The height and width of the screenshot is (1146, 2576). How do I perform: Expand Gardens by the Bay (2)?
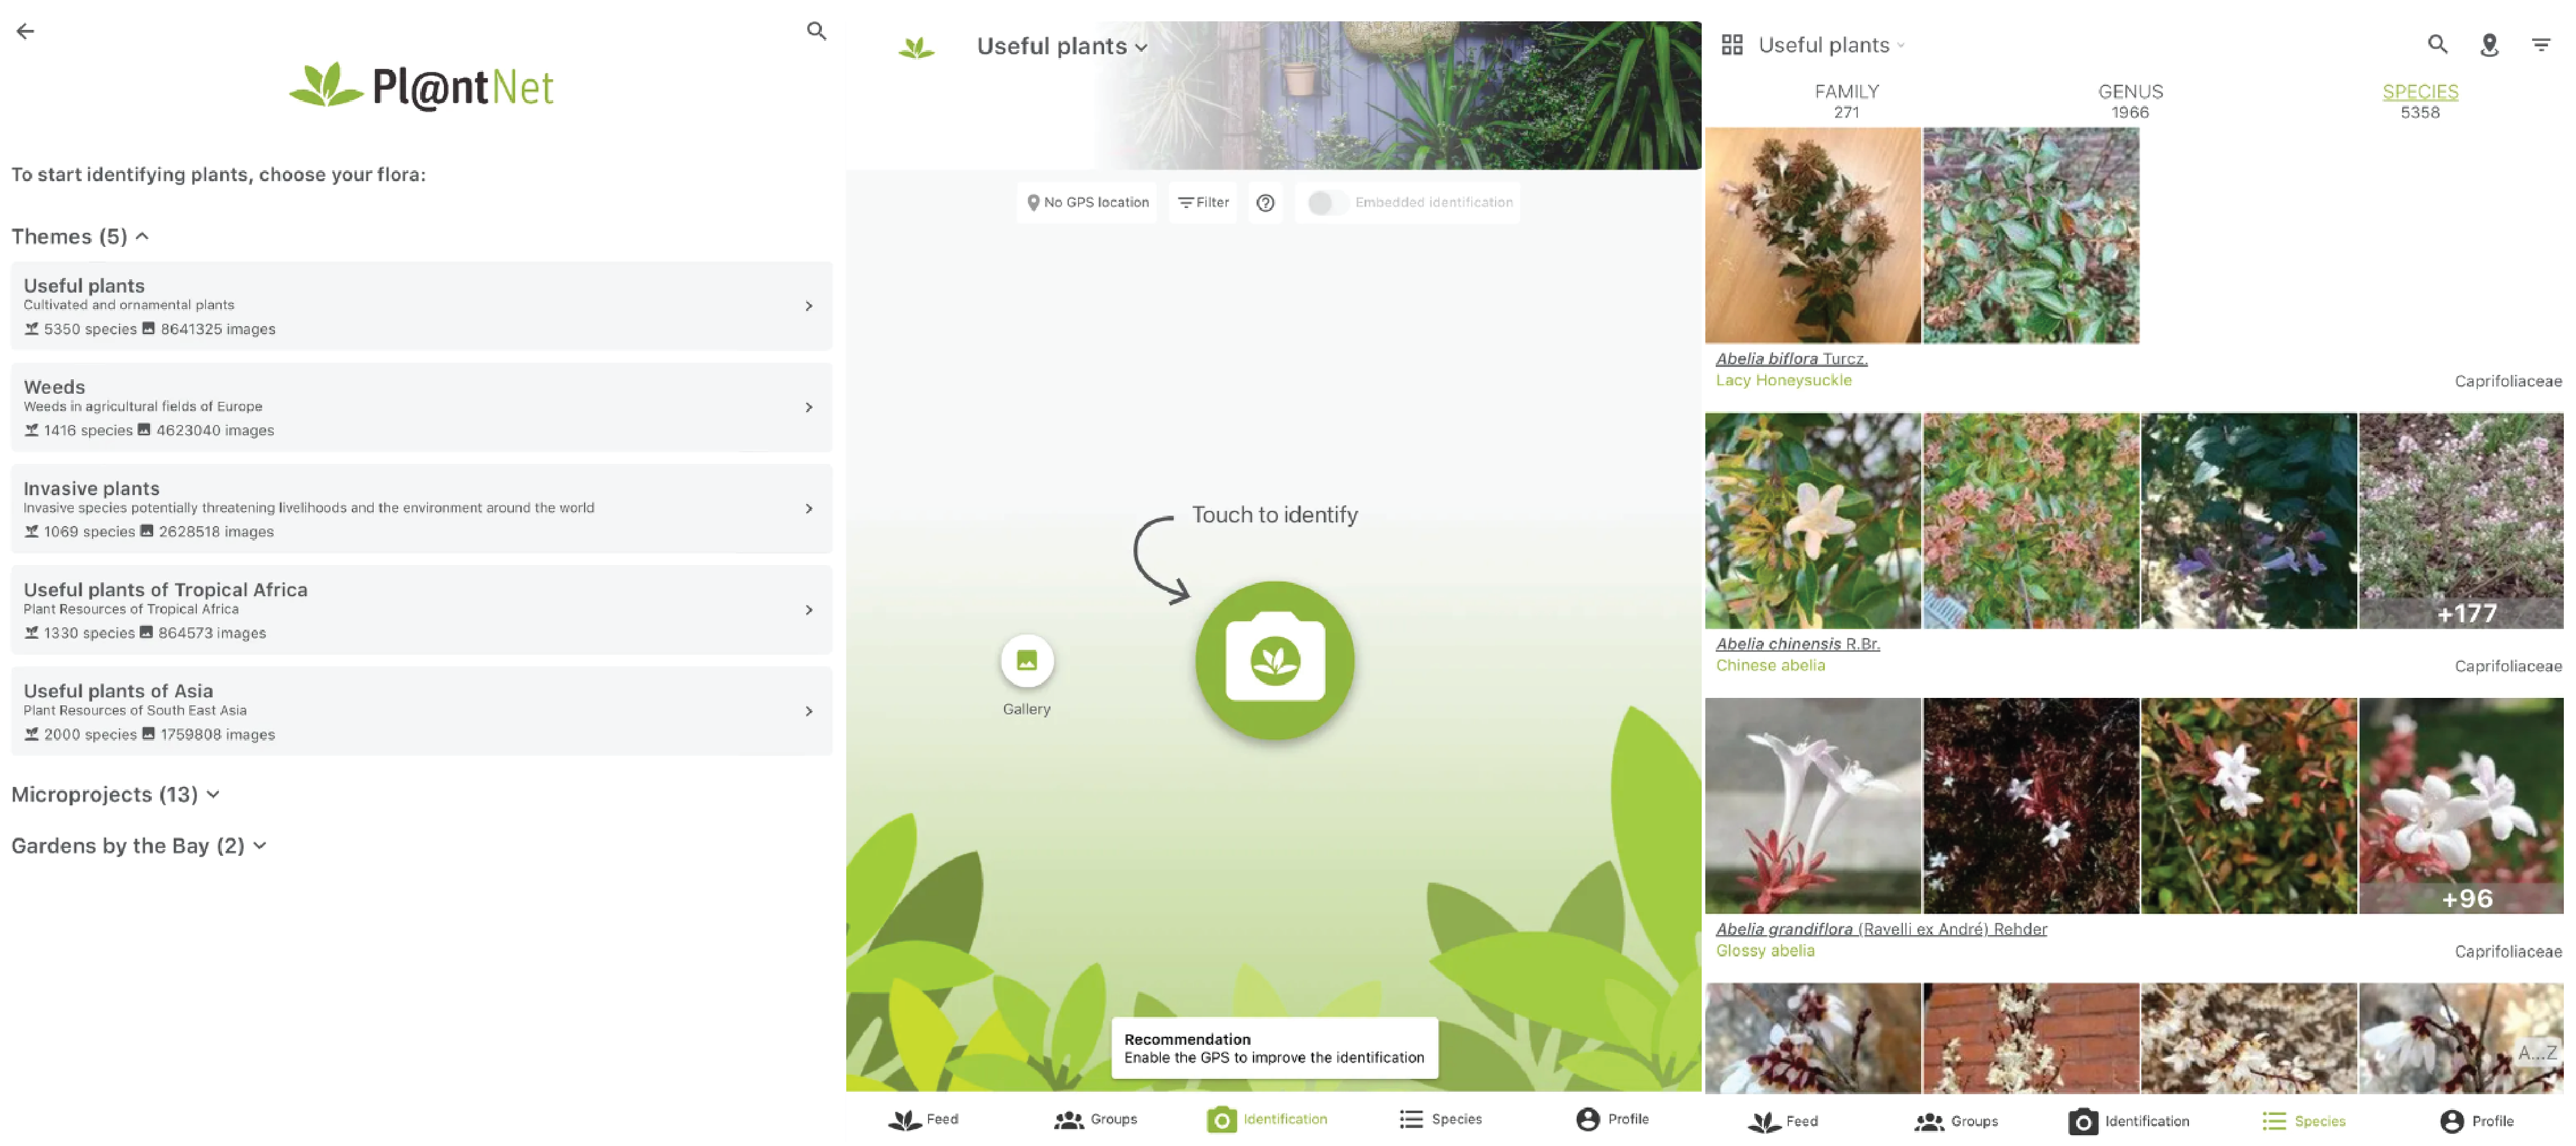138,846
